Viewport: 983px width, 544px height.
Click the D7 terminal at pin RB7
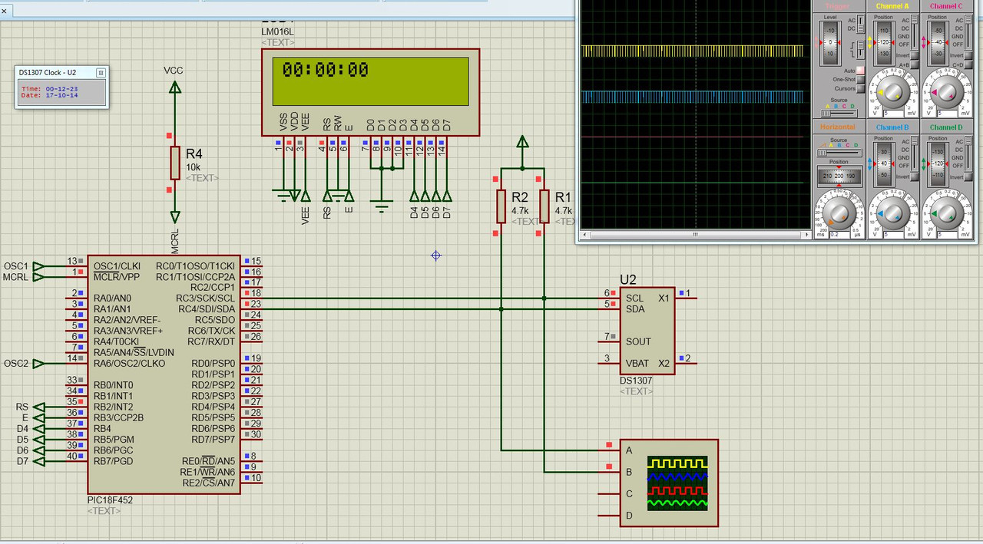click(38, 461)
